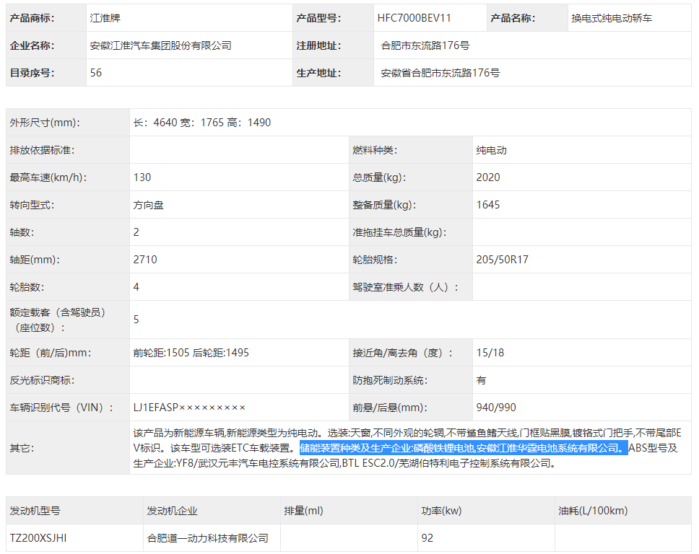Screen dimensions: 699x554
Task: Click the 最高车速(km/h) label
Action: (48, 177)
